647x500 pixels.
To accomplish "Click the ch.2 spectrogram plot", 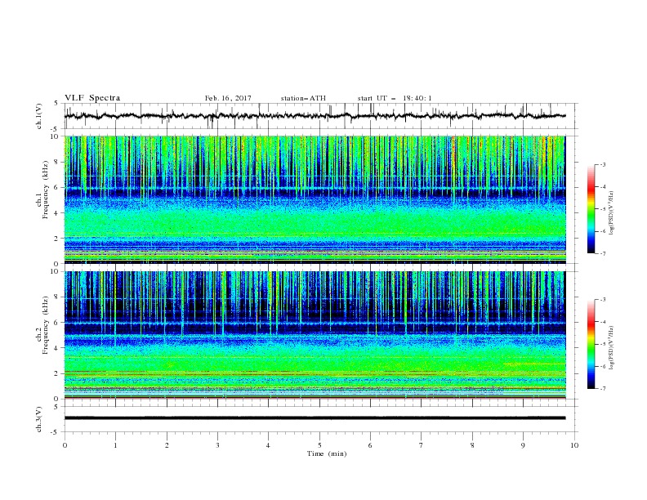I will (x=315, y=335).
